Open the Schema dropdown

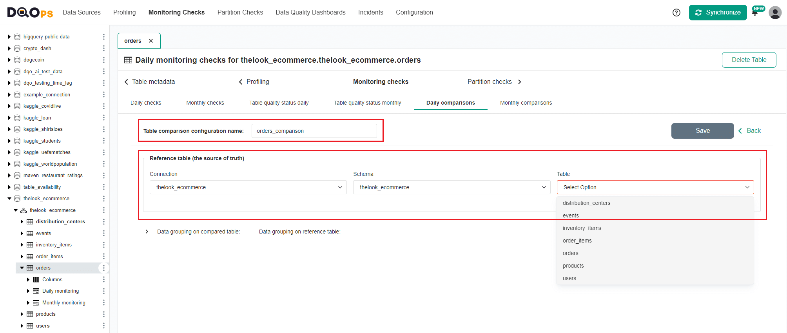(452, 187)
